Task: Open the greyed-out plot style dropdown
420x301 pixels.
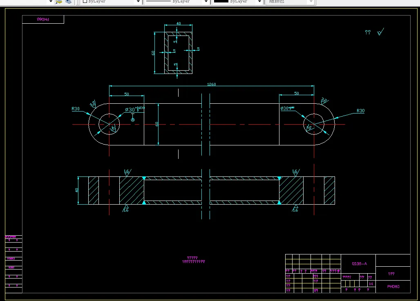Action: coord(311,1)
